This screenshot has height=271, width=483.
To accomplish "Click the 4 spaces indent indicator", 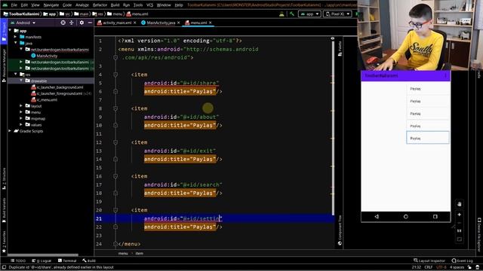I will (x=457, y=267).
